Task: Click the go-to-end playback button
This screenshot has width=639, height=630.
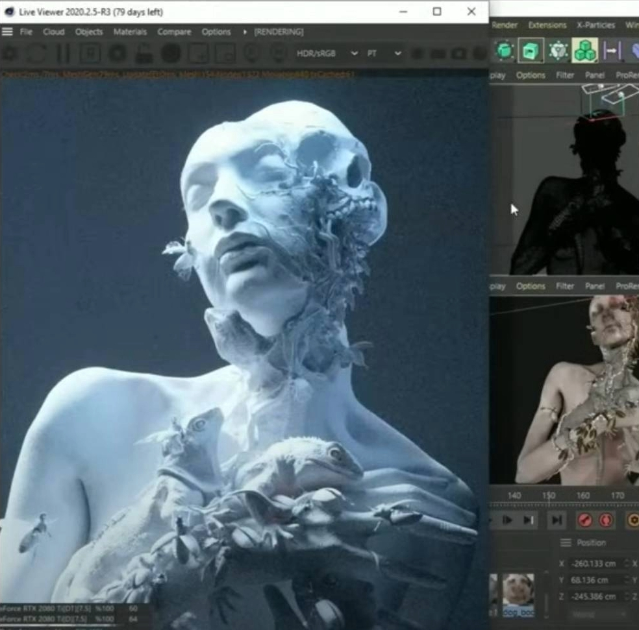Action: [x=557, y=520]
